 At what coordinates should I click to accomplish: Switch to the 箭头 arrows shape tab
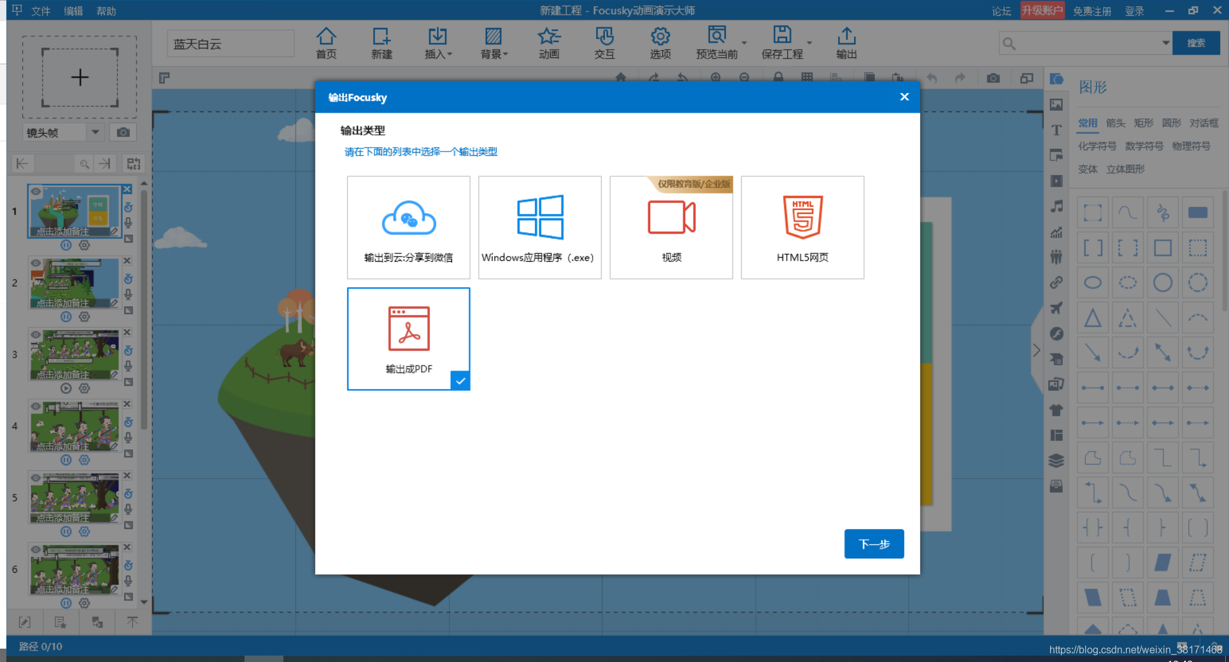1115,123
